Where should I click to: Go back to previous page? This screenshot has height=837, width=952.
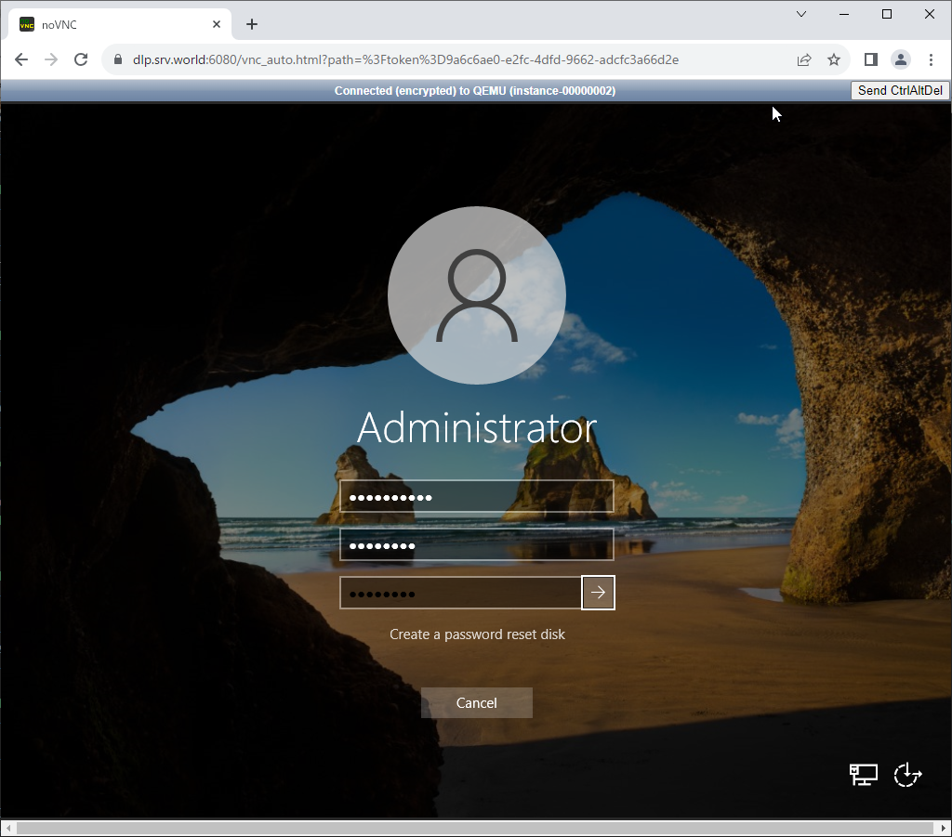pyautogui.click(x=21, y=59)
